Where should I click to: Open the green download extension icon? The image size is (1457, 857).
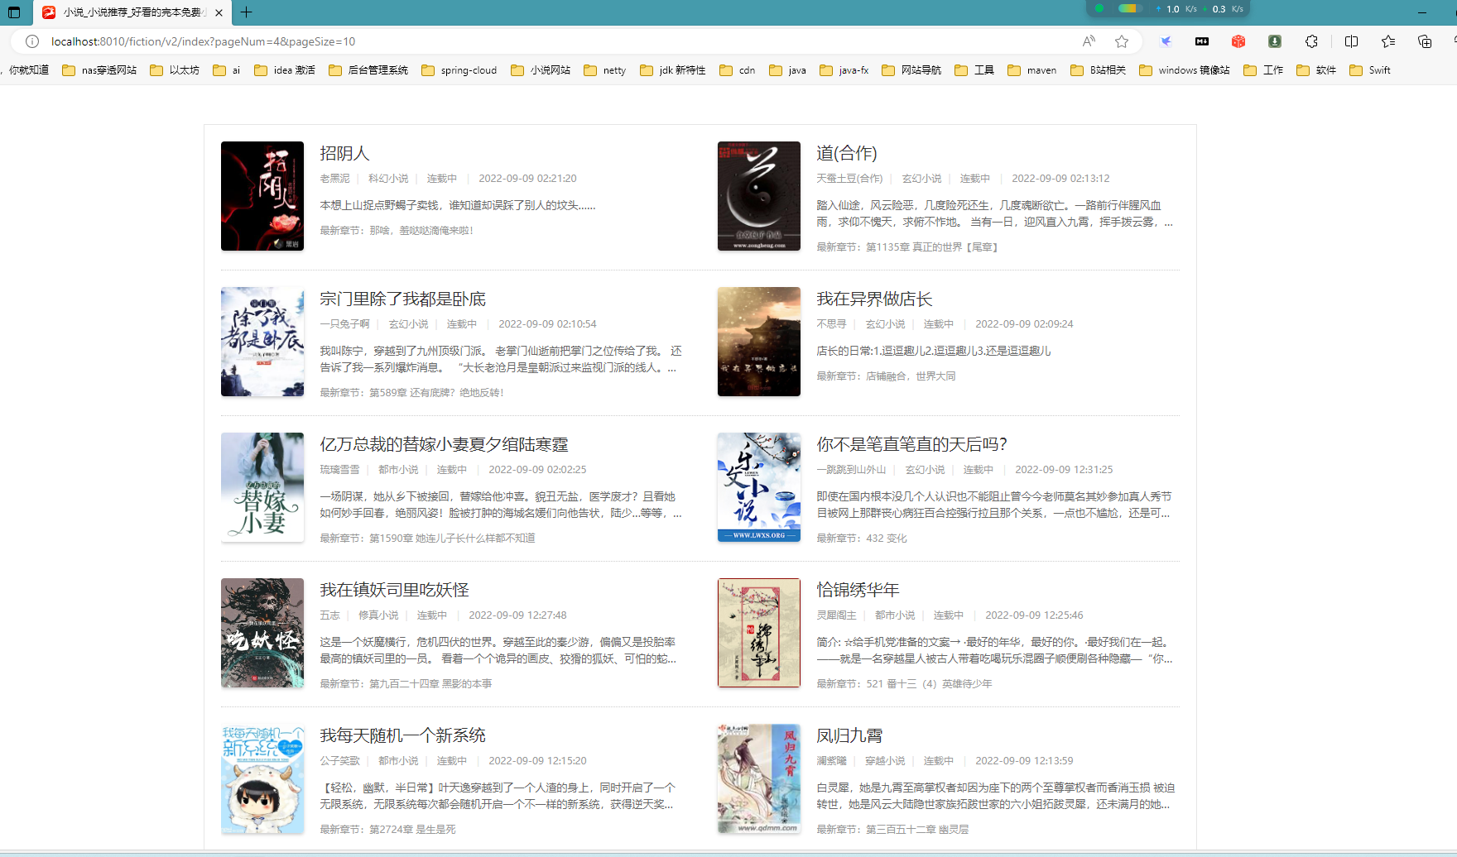[1275, 41]
